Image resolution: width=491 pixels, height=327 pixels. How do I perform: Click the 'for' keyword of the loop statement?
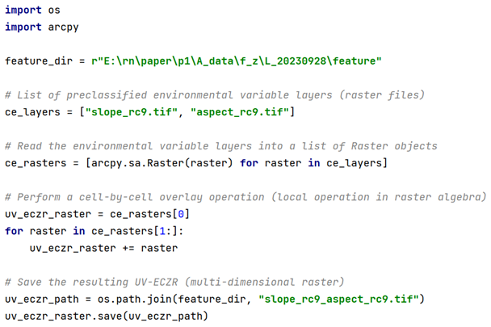coord(14,231)
